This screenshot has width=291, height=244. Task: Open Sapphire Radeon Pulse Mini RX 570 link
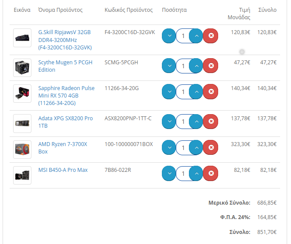coord(66,96)
